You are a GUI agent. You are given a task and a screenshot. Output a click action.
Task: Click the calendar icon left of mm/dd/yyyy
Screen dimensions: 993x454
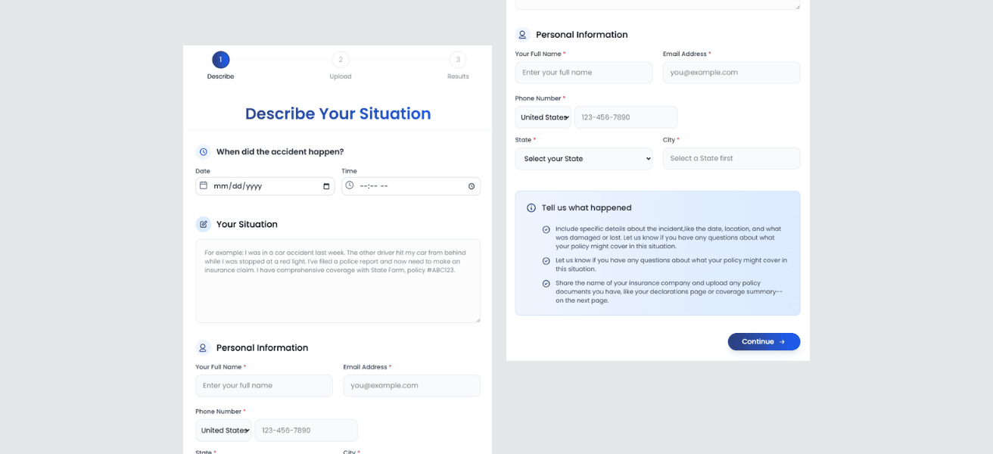coord(204,185)
